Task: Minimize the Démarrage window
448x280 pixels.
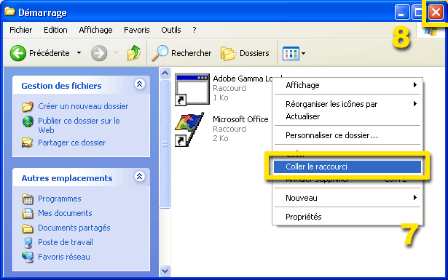Action: point(402,12)
